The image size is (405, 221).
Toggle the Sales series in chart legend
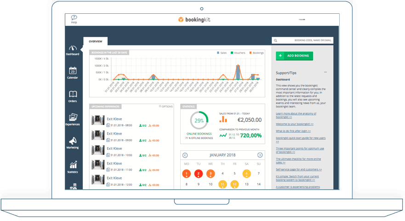coord(222,53)
